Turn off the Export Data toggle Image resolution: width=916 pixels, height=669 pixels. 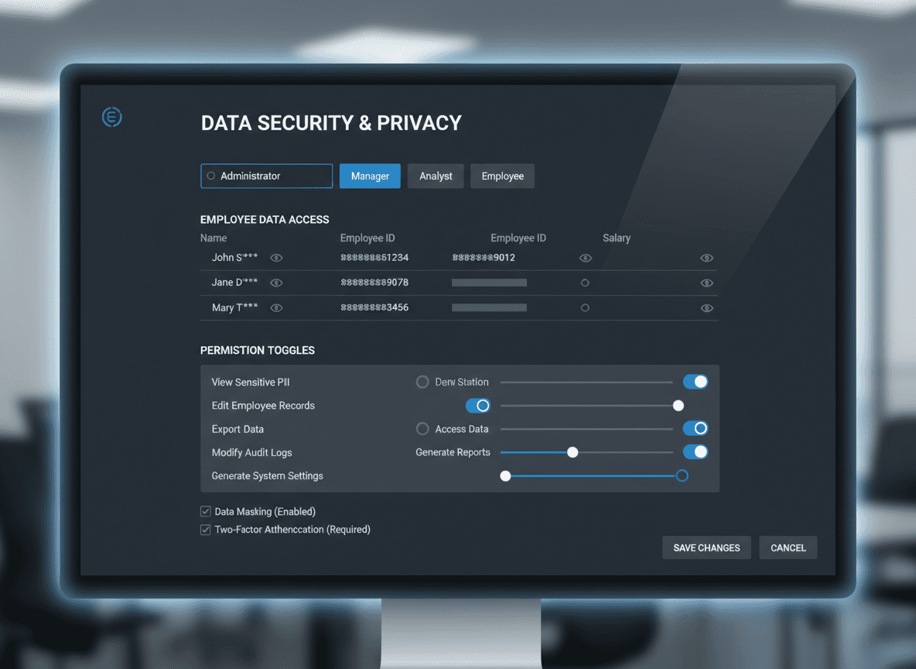695,428
